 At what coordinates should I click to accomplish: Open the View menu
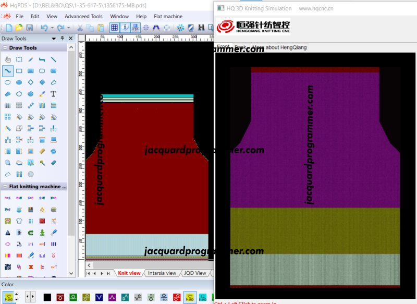[52, 16]
